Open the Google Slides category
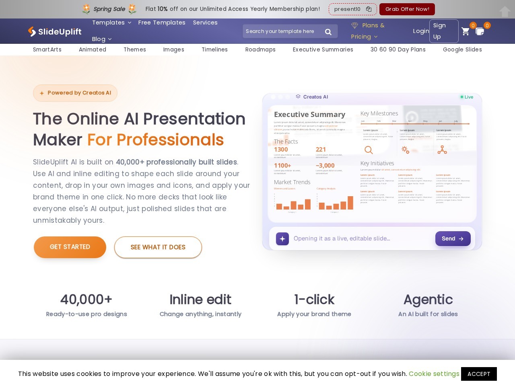Image resolution: width=515 pixels, height=386 pixels. (462, 49)
